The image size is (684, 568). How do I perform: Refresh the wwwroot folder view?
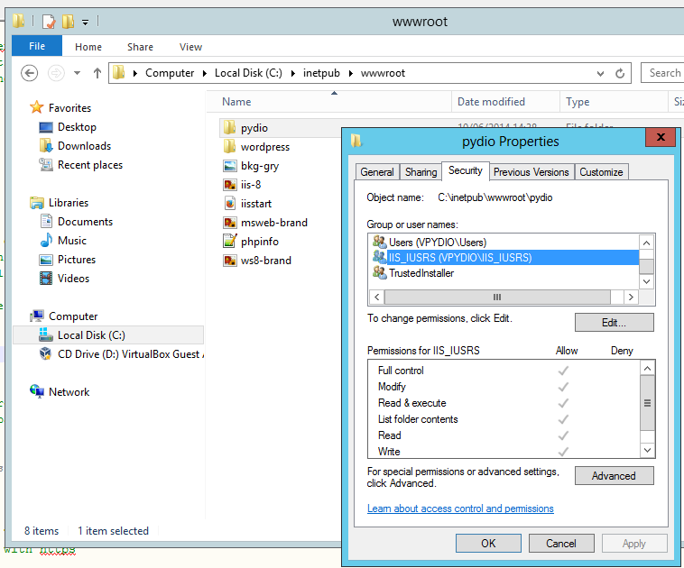pyautogui.click(x=620, y=73)
